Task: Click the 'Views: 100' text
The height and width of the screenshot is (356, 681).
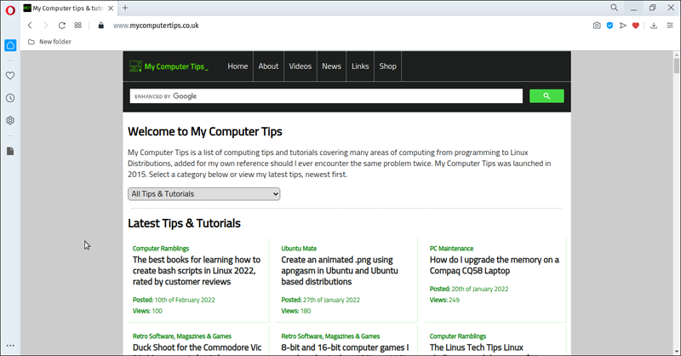Action: pyautogui.click(x=147, y=311)
